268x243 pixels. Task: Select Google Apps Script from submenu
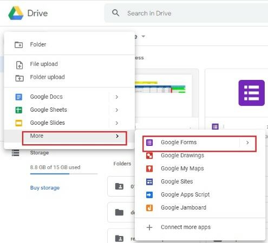(200, 194)
